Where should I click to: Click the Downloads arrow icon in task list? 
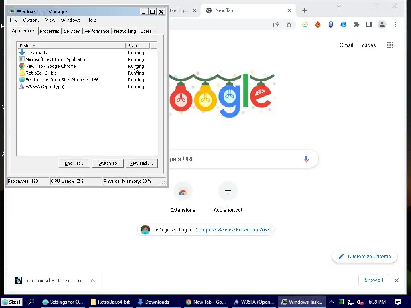pos(22,53)
